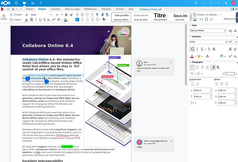Decrease paragraph indent in the ribbon
Screen dimensions: 238x162
(x=92, y=15)
